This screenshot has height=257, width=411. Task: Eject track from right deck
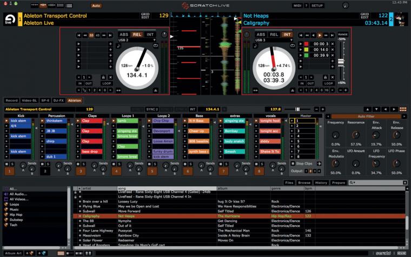coord(293,90)
